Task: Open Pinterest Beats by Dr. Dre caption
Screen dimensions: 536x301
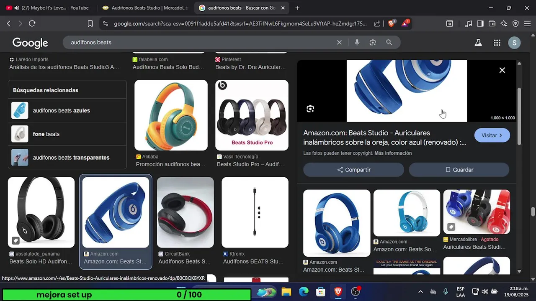Action: [250, 67]
